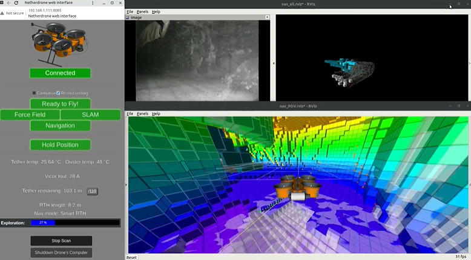This screenshot has width=471, height=260.
Task: Expand left side panel of POV view
Action: pos(126,185)
